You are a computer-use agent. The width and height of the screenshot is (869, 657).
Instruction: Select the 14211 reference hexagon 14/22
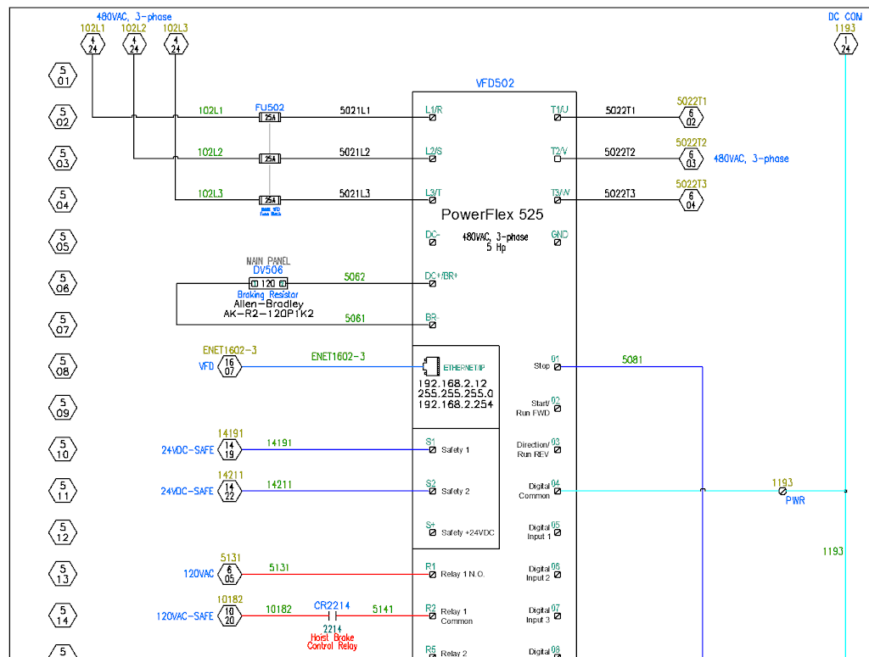click(229, 491)
